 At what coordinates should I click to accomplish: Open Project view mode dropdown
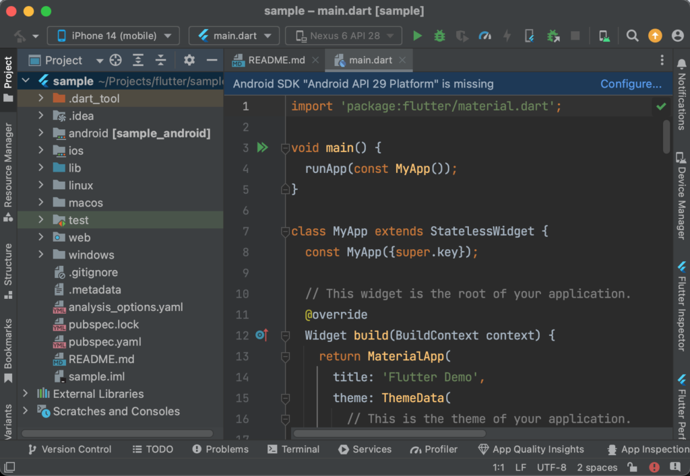pyautogui.click(x=100, y=61)
